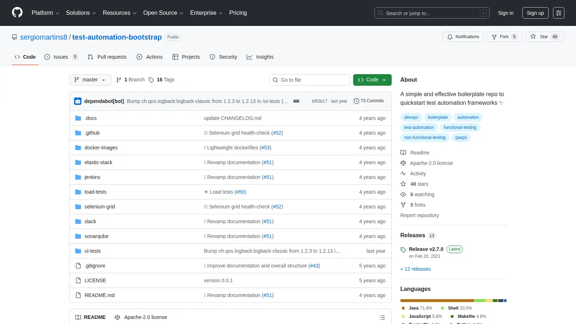Open the GitHub homepage logo
576x324 pixels.
[x=17, y=13]
